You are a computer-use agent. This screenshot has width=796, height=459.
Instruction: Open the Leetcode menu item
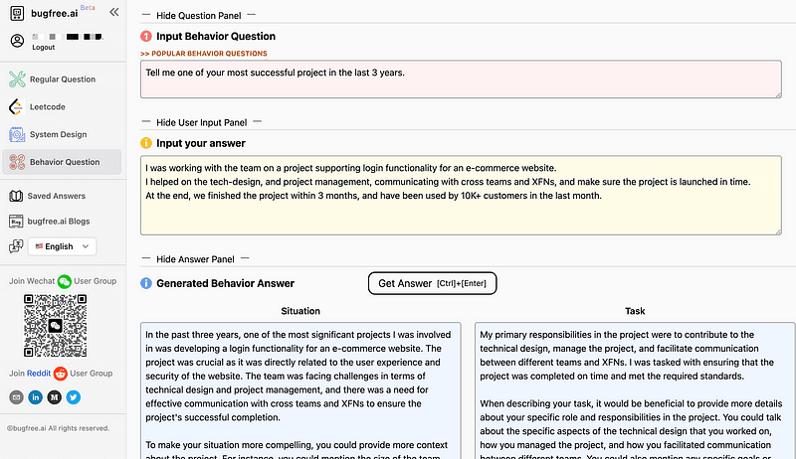(62, 107)
